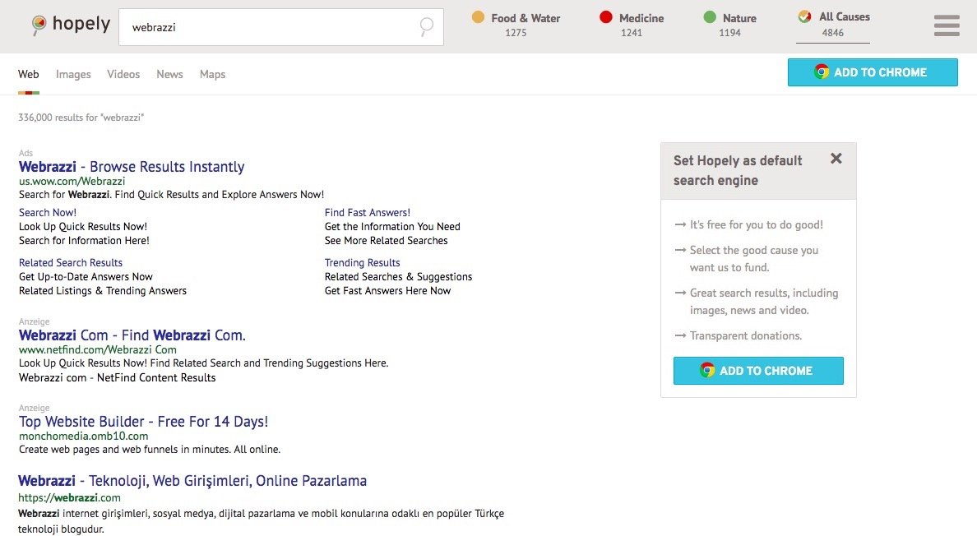The width and height of the screenshot is (977, 536).
Task: Click the Trending Results sublink
Action: tap(362, 263)
